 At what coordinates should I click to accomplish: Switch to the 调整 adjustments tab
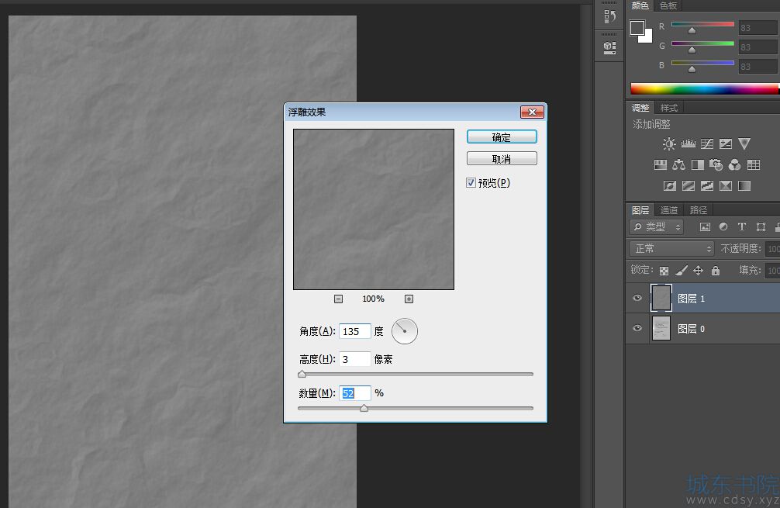click(640, 108)
